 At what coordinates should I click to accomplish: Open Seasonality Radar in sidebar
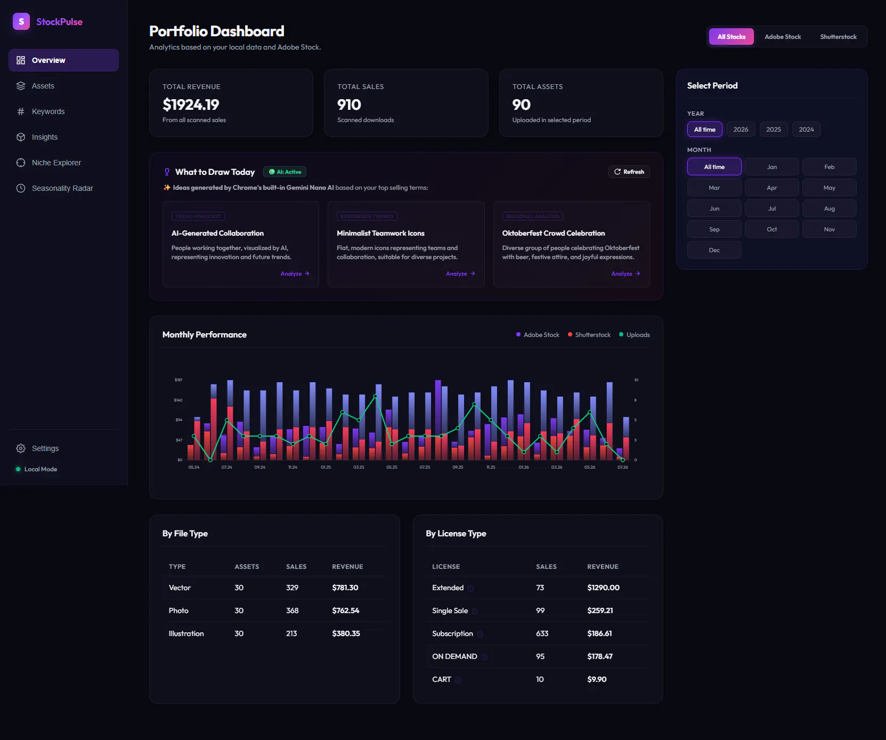(x=63, y=188)
